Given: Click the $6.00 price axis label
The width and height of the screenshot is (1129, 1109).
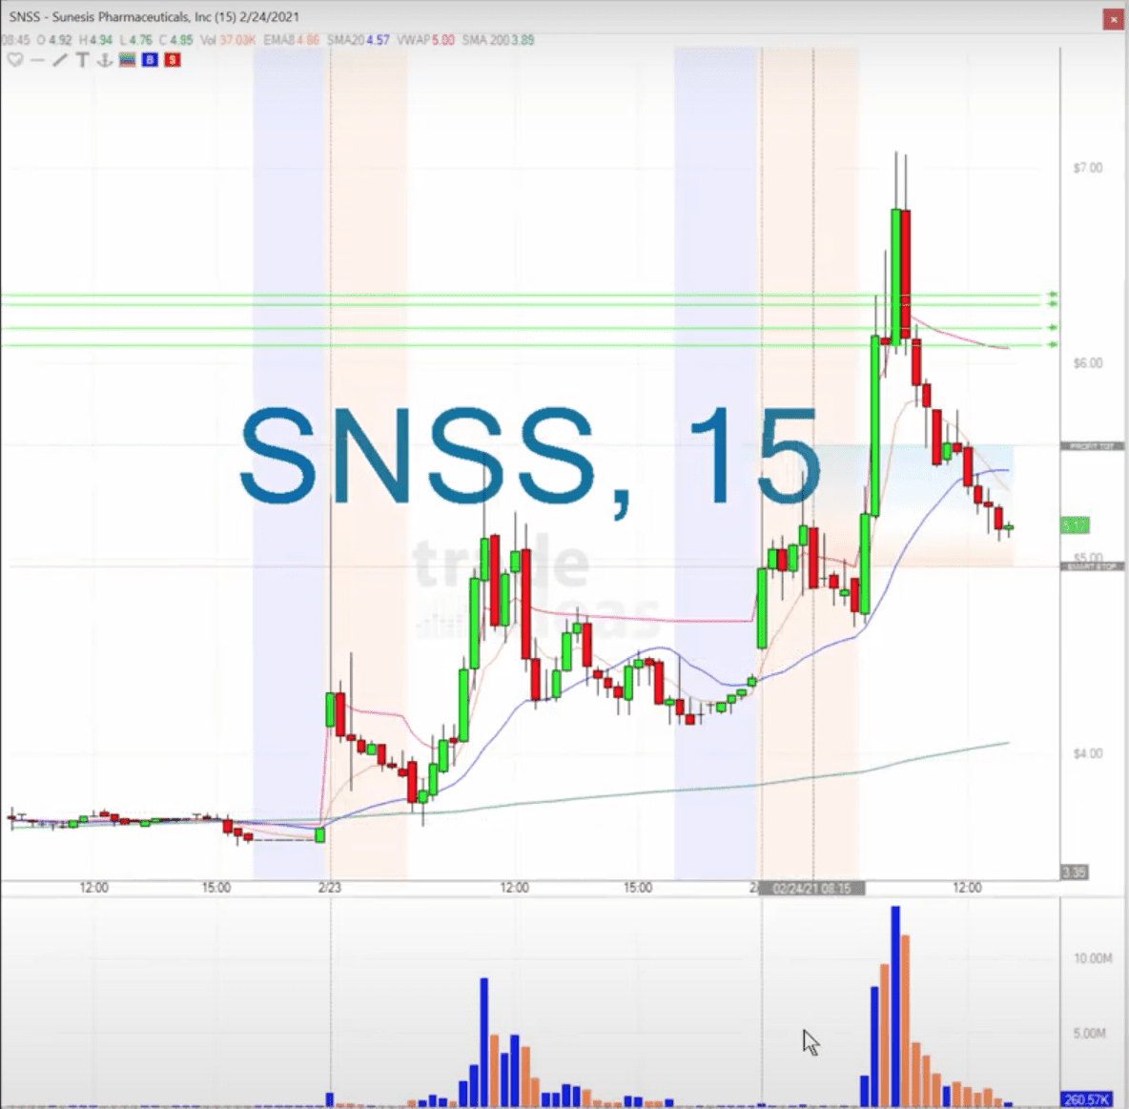Looking at the screenshot, I should 1087,363.
